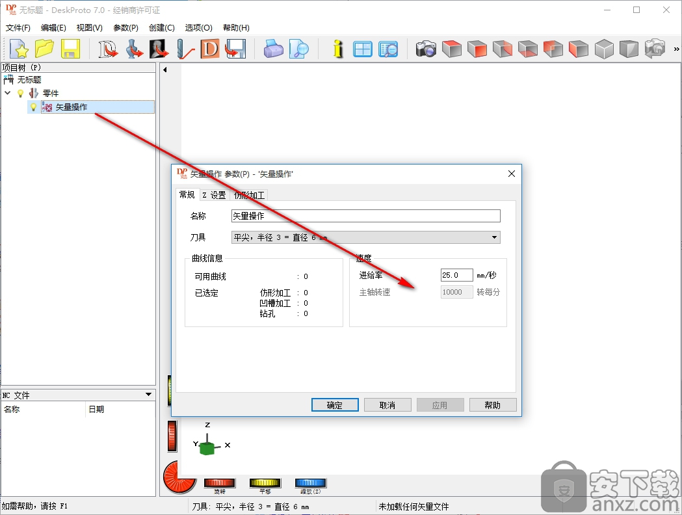This screenshot has height=515, width=682.
Task: Open the 参数(P) menu
Action: click(125, 28)
